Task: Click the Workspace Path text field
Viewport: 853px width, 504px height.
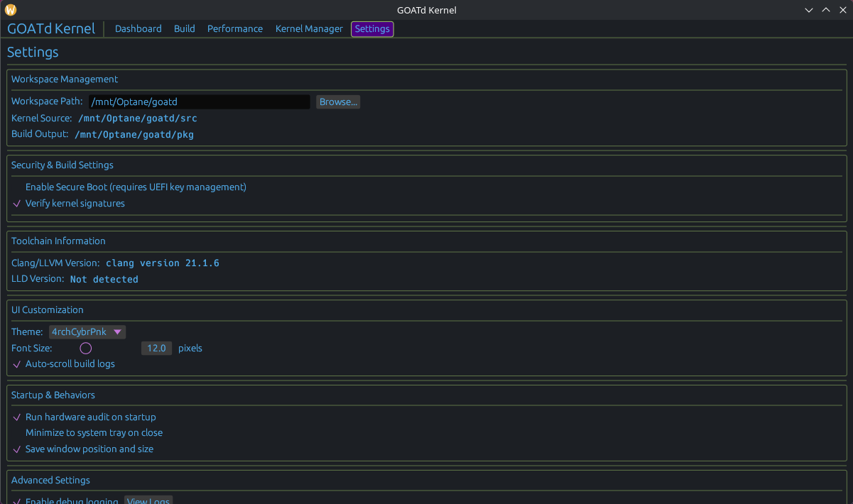Action: point(199,102)
